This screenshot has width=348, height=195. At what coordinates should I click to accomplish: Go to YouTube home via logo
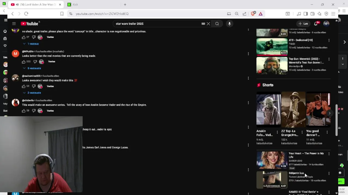tap(29, 24)
